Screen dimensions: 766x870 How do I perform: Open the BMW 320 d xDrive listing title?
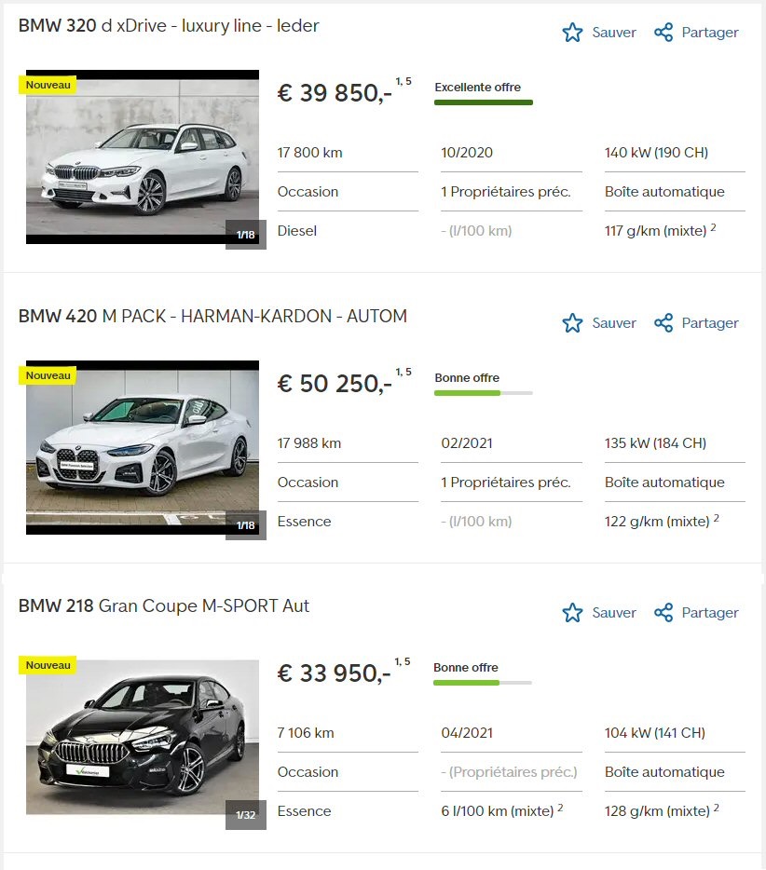coord(169,25)
